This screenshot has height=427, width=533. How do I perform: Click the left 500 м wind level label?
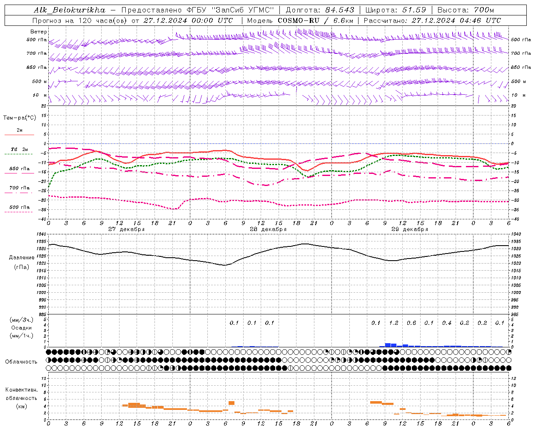tap(40, 81)
